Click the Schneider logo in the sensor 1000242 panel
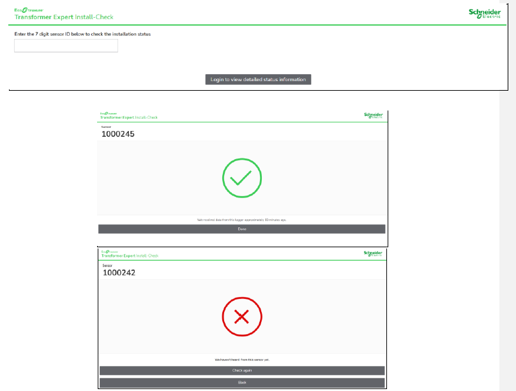Viewport: 516px width, 391px height. click(x=373, y=254)
